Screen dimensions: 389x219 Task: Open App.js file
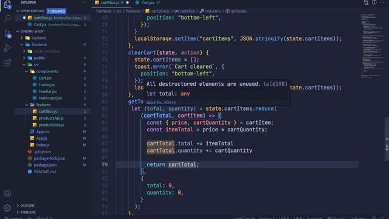[41, 138]
